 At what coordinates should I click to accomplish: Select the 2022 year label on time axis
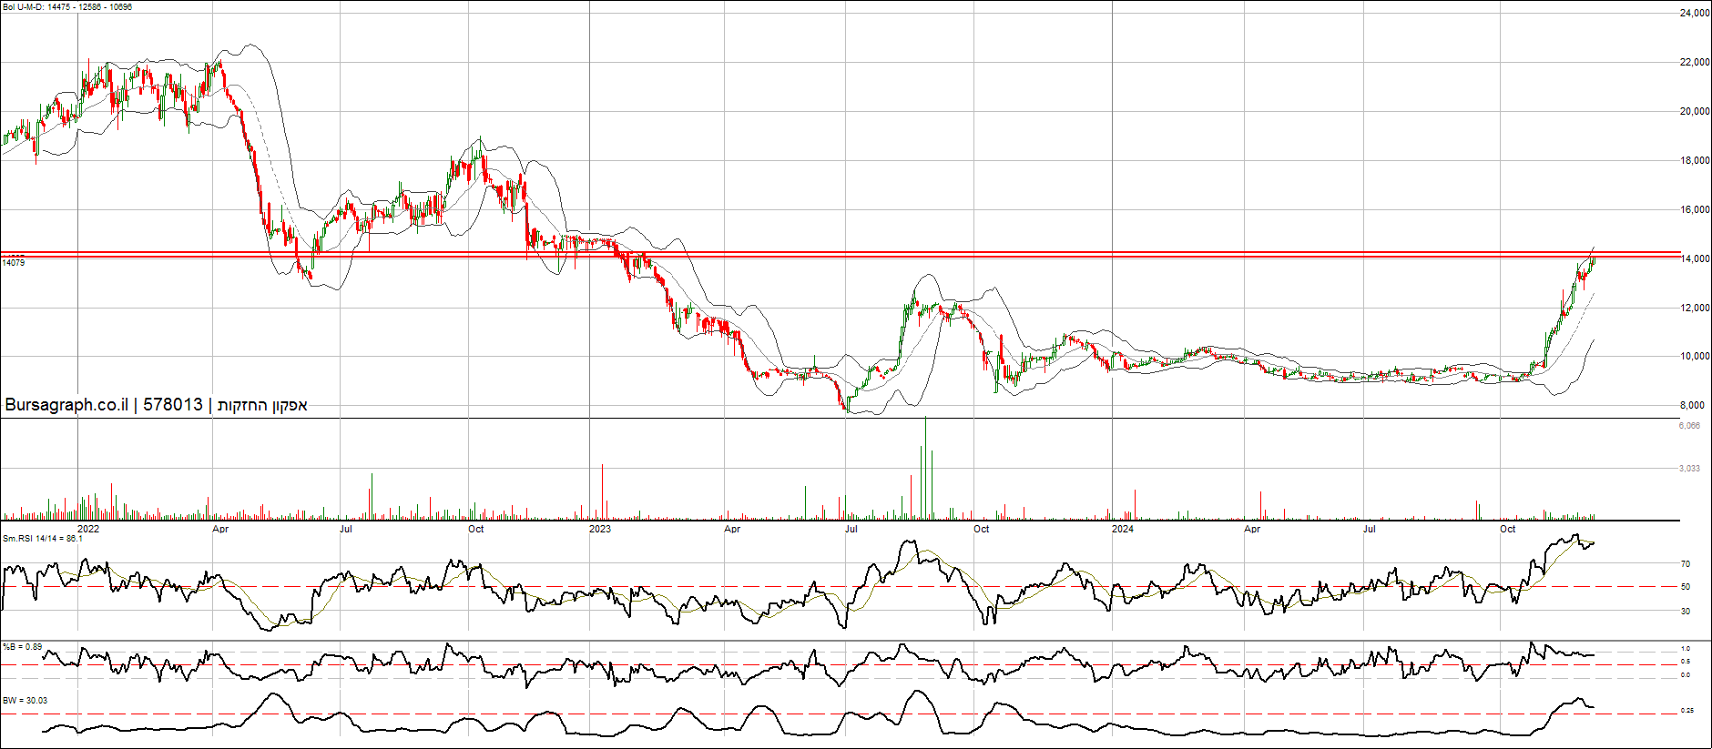click(x=88, y=529)
